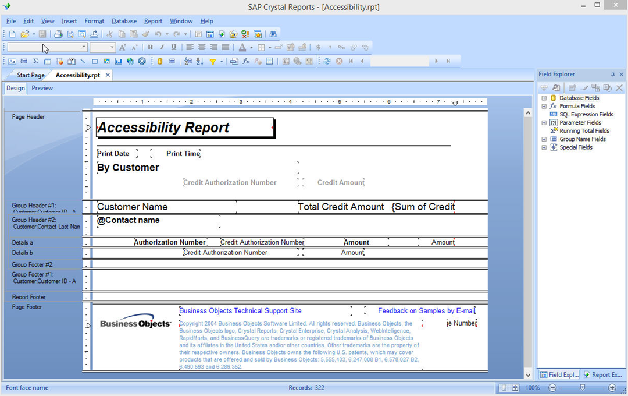
Task: Create a new report with New icon
Action: pos(12,34)
